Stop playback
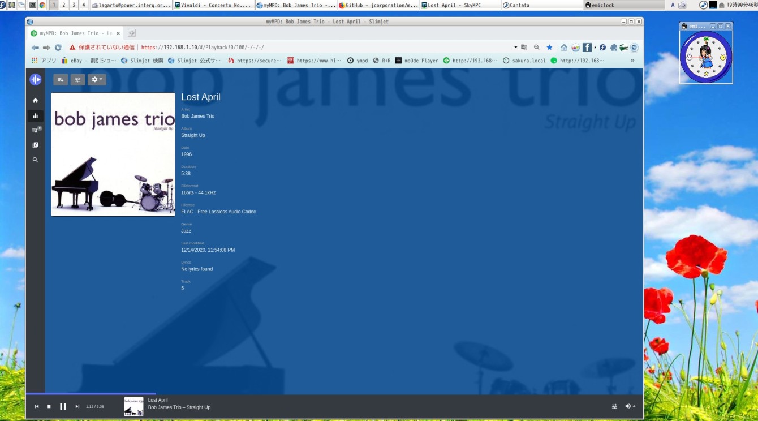The height and width of the screenshot is (421, 758). click(x=49, y=406)
